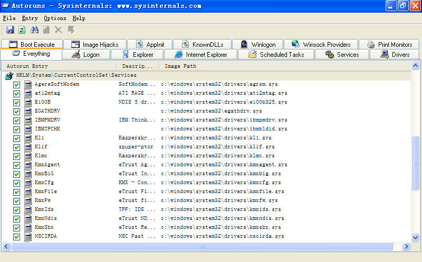Click the IBMTPCHK driver file icon

click(x=28, y=129)
